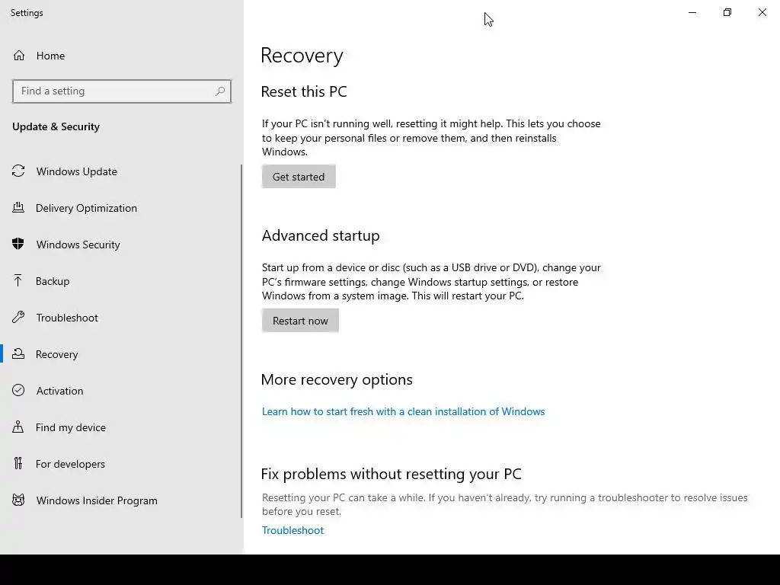Select Recovery in the sidebar
The image size is (780, 585).
[x=56, y=354]
